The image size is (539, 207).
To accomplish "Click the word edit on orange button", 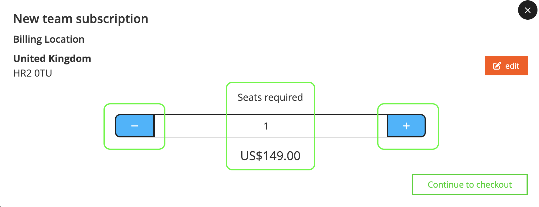I will (512, 66).
